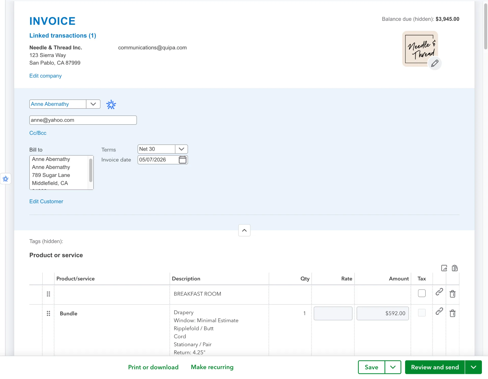Open the floating sparkle assistant on left edge
The image size is (488, 379).
[x=6, y=179]
